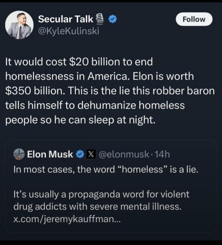The height and width of the screenshot is (245, 222).
Task: Click Elon Musk's small avatar
Action: point(20,154)
